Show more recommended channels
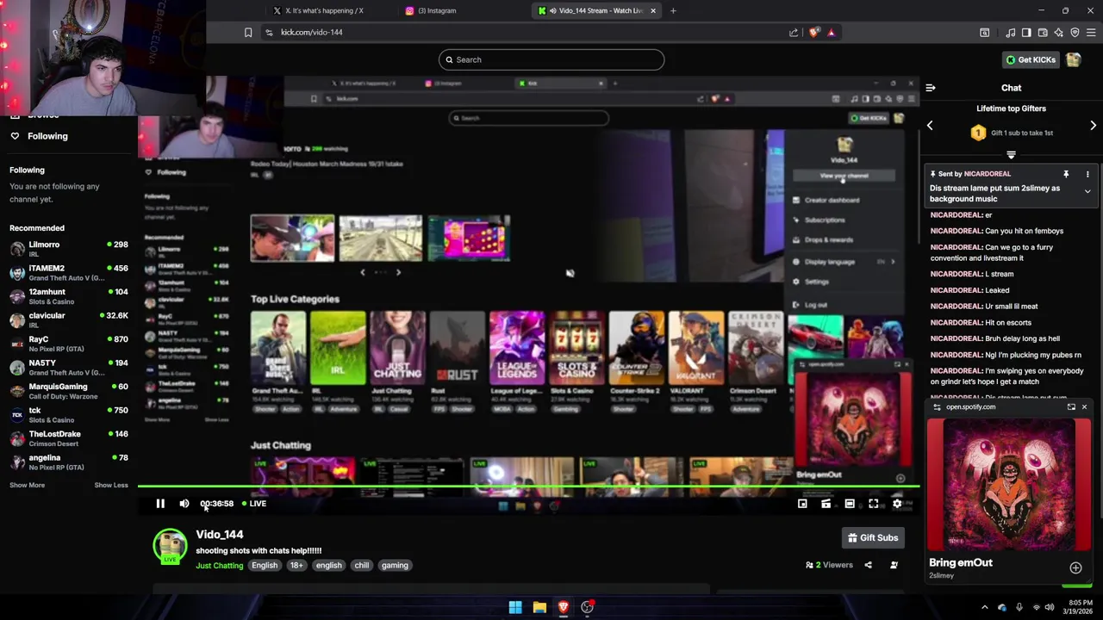This screenshot has height=620, width=1103. click(27, 485)
